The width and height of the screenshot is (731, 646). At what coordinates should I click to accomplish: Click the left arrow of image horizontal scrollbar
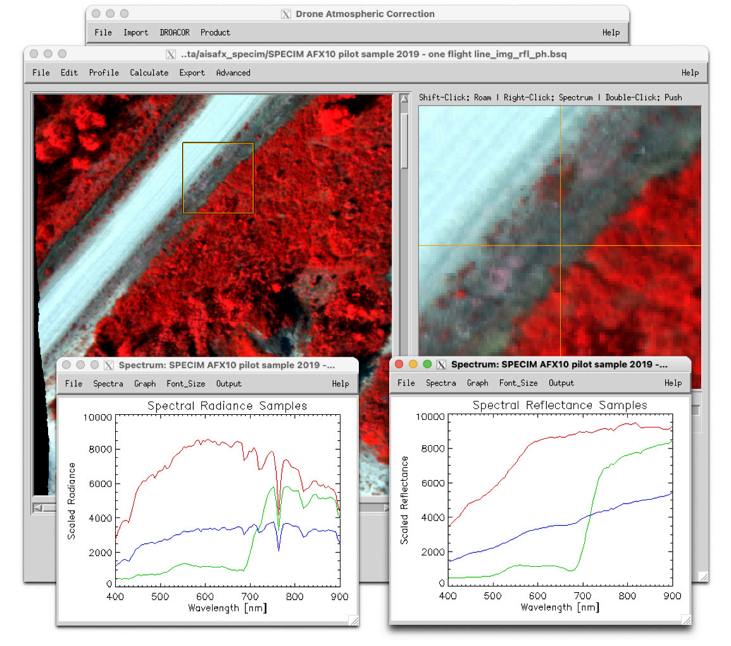[39, 507]
